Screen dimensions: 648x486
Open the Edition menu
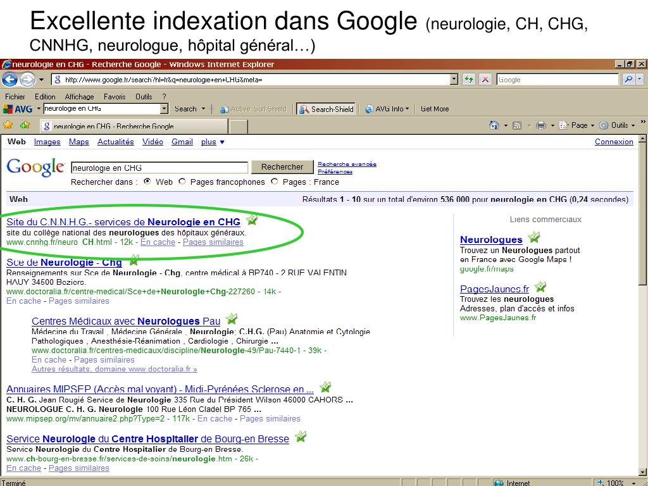pos(45,97)
